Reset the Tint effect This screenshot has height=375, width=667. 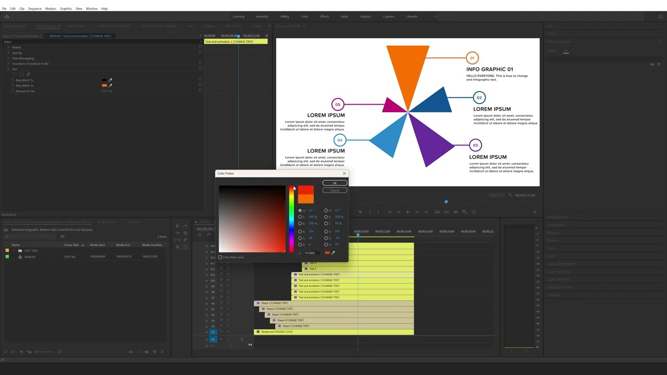(200, 69)
